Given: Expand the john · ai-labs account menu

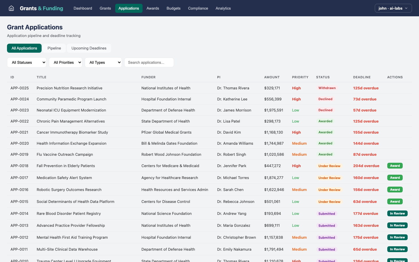Looking at the screenshot, I should [393, 8].
